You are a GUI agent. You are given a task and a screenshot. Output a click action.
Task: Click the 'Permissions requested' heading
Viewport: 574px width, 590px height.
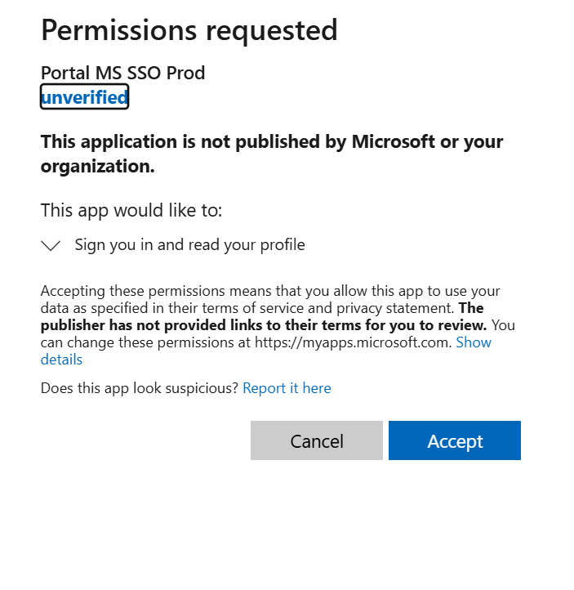point(189,30)
